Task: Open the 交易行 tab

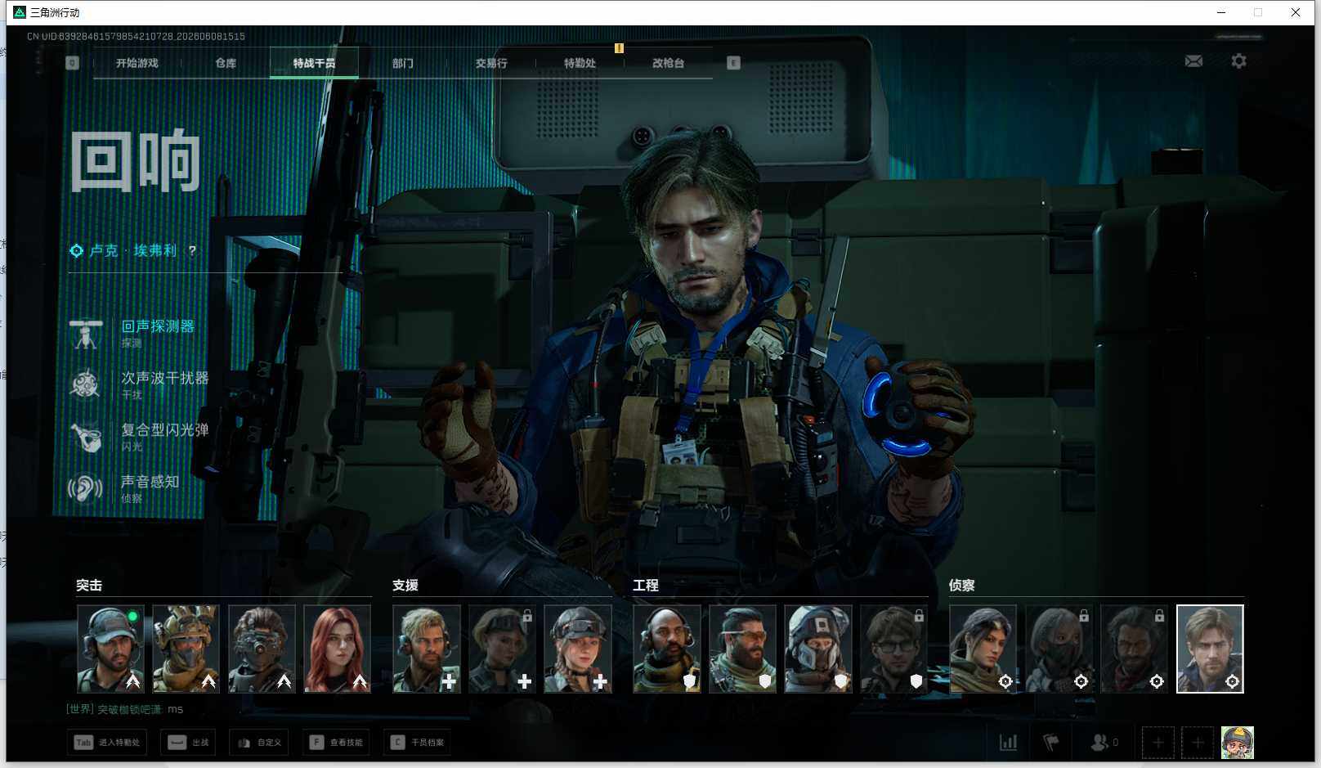Action: point(491,63)
